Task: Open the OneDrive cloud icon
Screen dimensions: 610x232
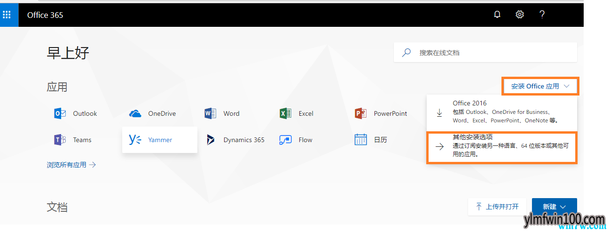Action: (x=135, y=113)
